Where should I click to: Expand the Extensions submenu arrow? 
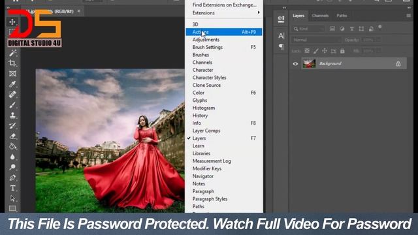(259, 12)
